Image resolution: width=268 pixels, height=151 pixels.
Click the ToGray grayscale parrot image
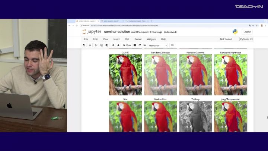pos(195,116)
